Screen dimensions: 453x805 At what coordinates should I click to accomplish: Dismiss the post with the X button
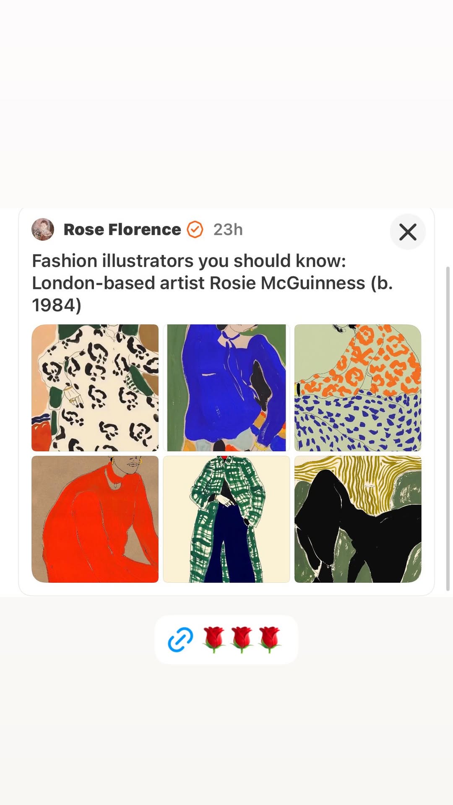[x=408, y=232]
